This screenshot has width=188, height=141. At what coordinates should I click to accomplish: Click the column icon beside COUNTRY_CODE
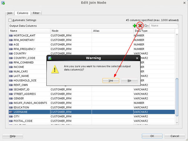tap(11, 58)
